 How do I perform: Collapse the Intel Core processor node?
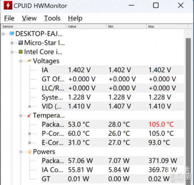click(12, 52)
